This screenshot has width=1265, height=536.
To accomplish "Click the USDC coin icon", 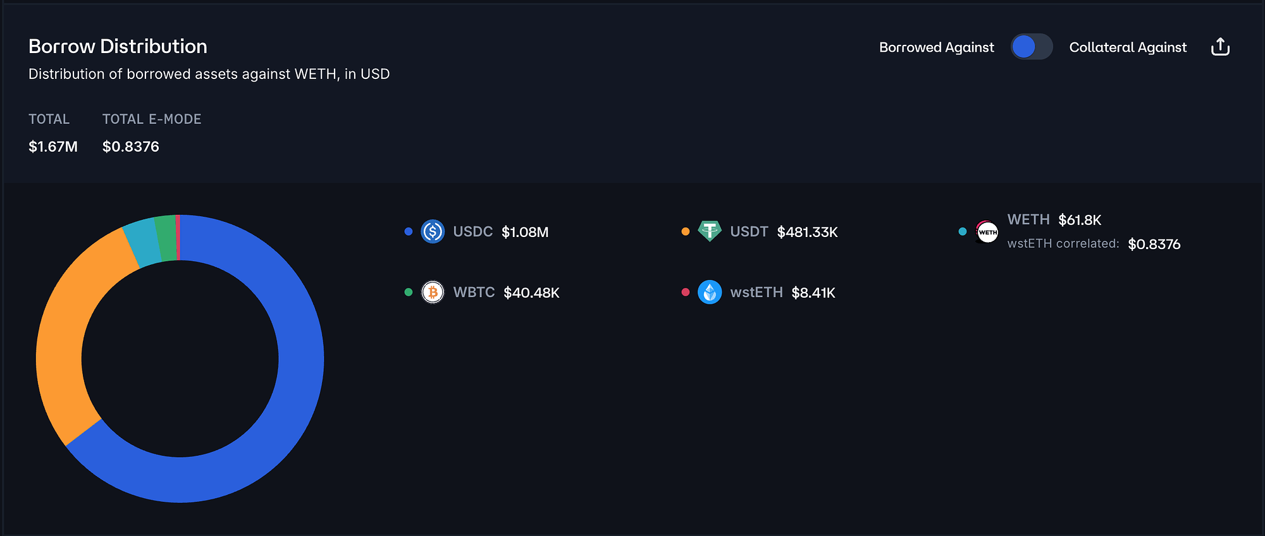I will pos(433,232).
